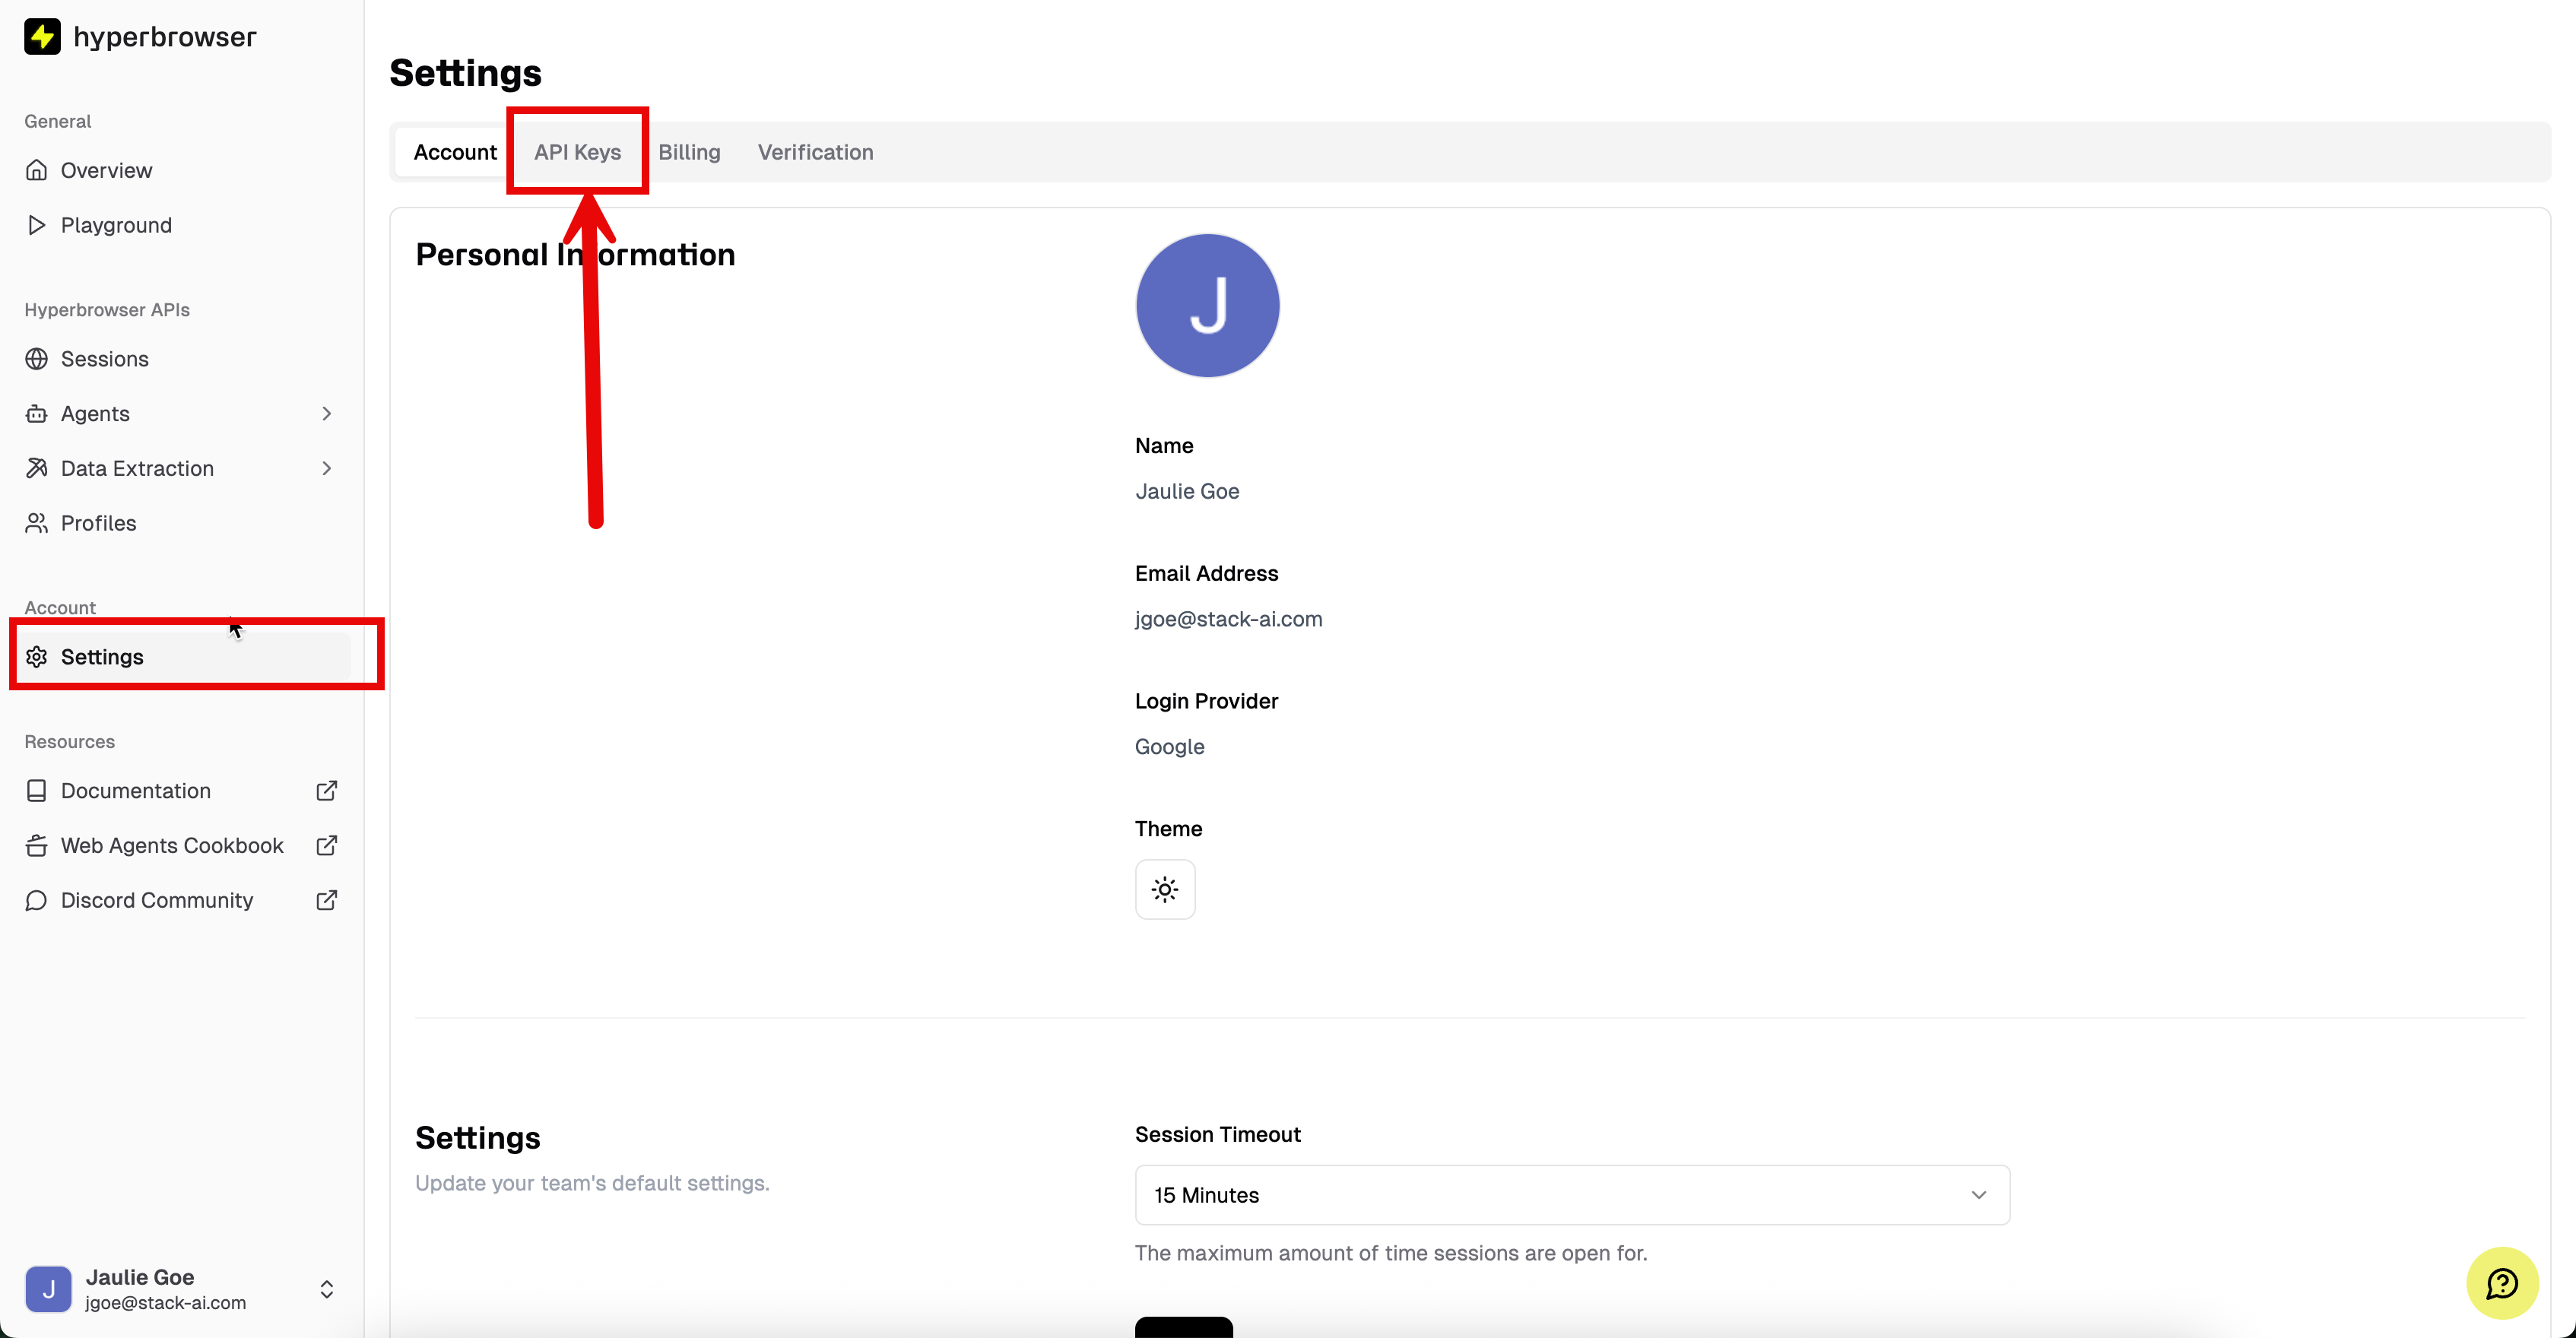Open the Session Timeout 15 Minutes dropdown

click(x=1571, y=1195)
